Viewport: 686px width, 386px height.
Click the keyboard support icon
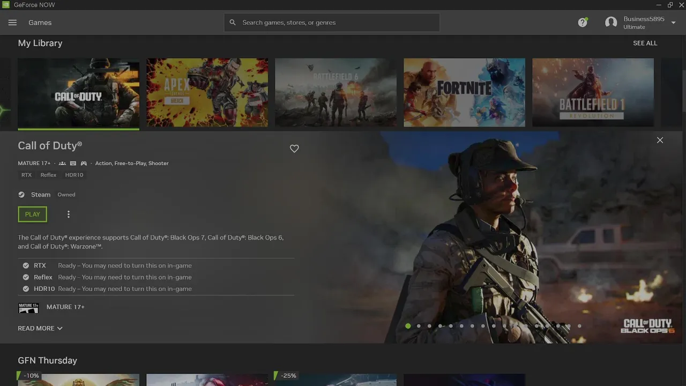click(73, 163)
